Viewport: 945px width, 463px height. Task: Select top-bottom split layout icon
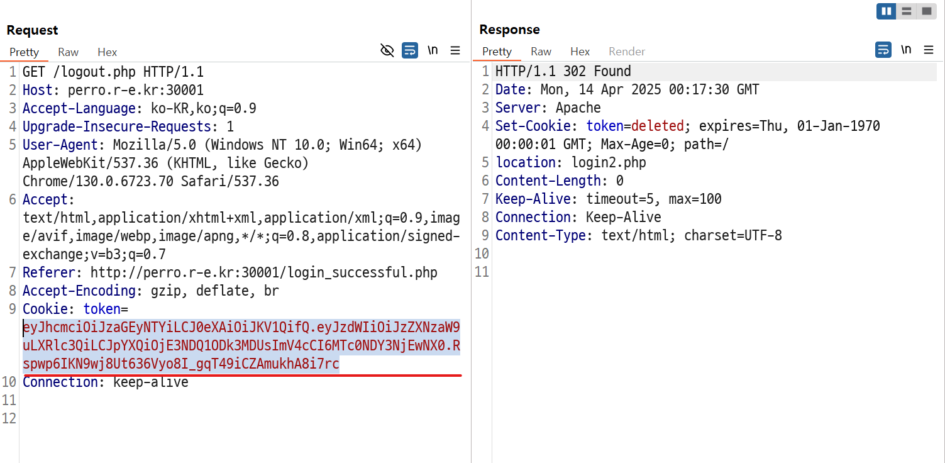click(906, 11)
